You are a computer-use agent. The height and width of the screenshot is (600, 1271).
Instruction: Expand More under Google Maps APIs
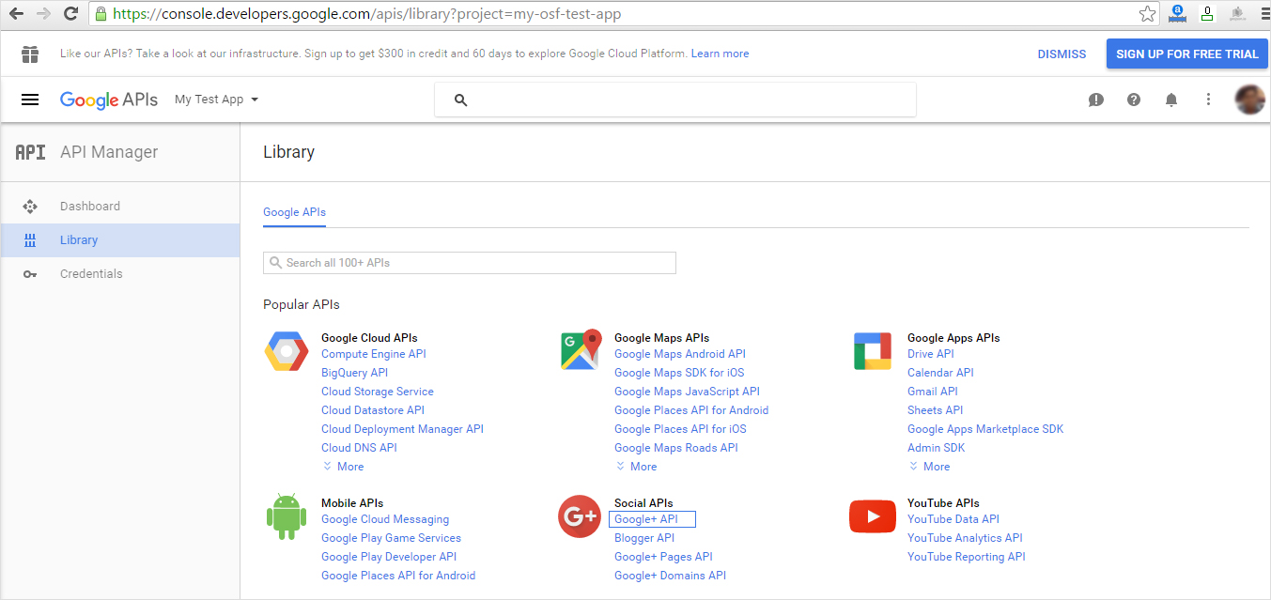(x=636, y=467)
